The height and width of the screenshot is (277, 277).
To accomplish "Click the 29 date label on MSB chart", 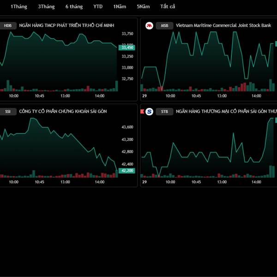I will (145, 96).
